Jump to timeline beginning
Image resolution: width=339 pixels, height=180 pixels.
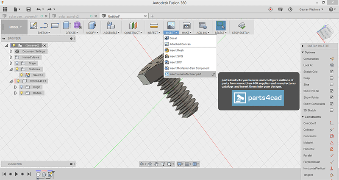coord(4,174)
